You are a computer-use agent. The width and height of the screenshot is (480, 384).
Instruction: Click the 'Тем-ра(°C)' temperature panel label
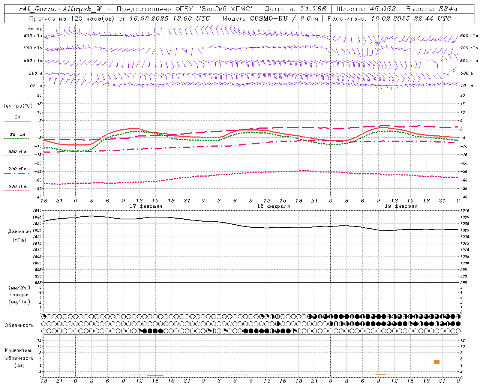pos(18,106)
